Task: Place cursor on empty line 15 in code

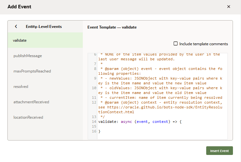Action: coord(145,127)
